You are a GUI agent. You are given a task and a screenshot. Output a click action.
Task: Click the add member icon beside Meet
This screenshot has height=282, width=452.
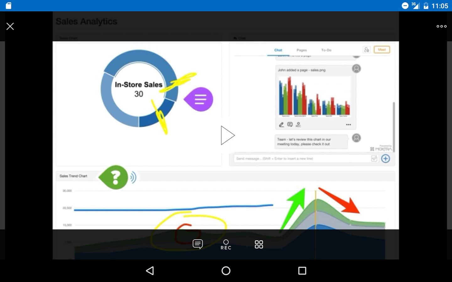pyautogui.click(x=366, y=50)
